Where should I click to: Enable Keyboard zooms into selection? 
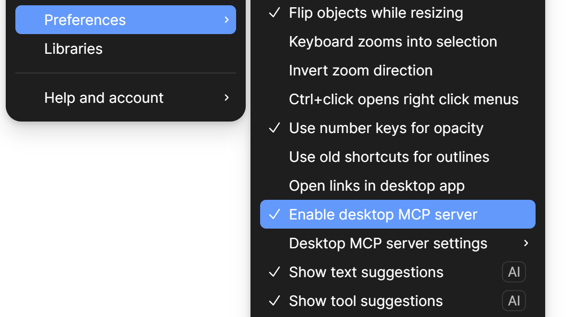pos(393,41)
